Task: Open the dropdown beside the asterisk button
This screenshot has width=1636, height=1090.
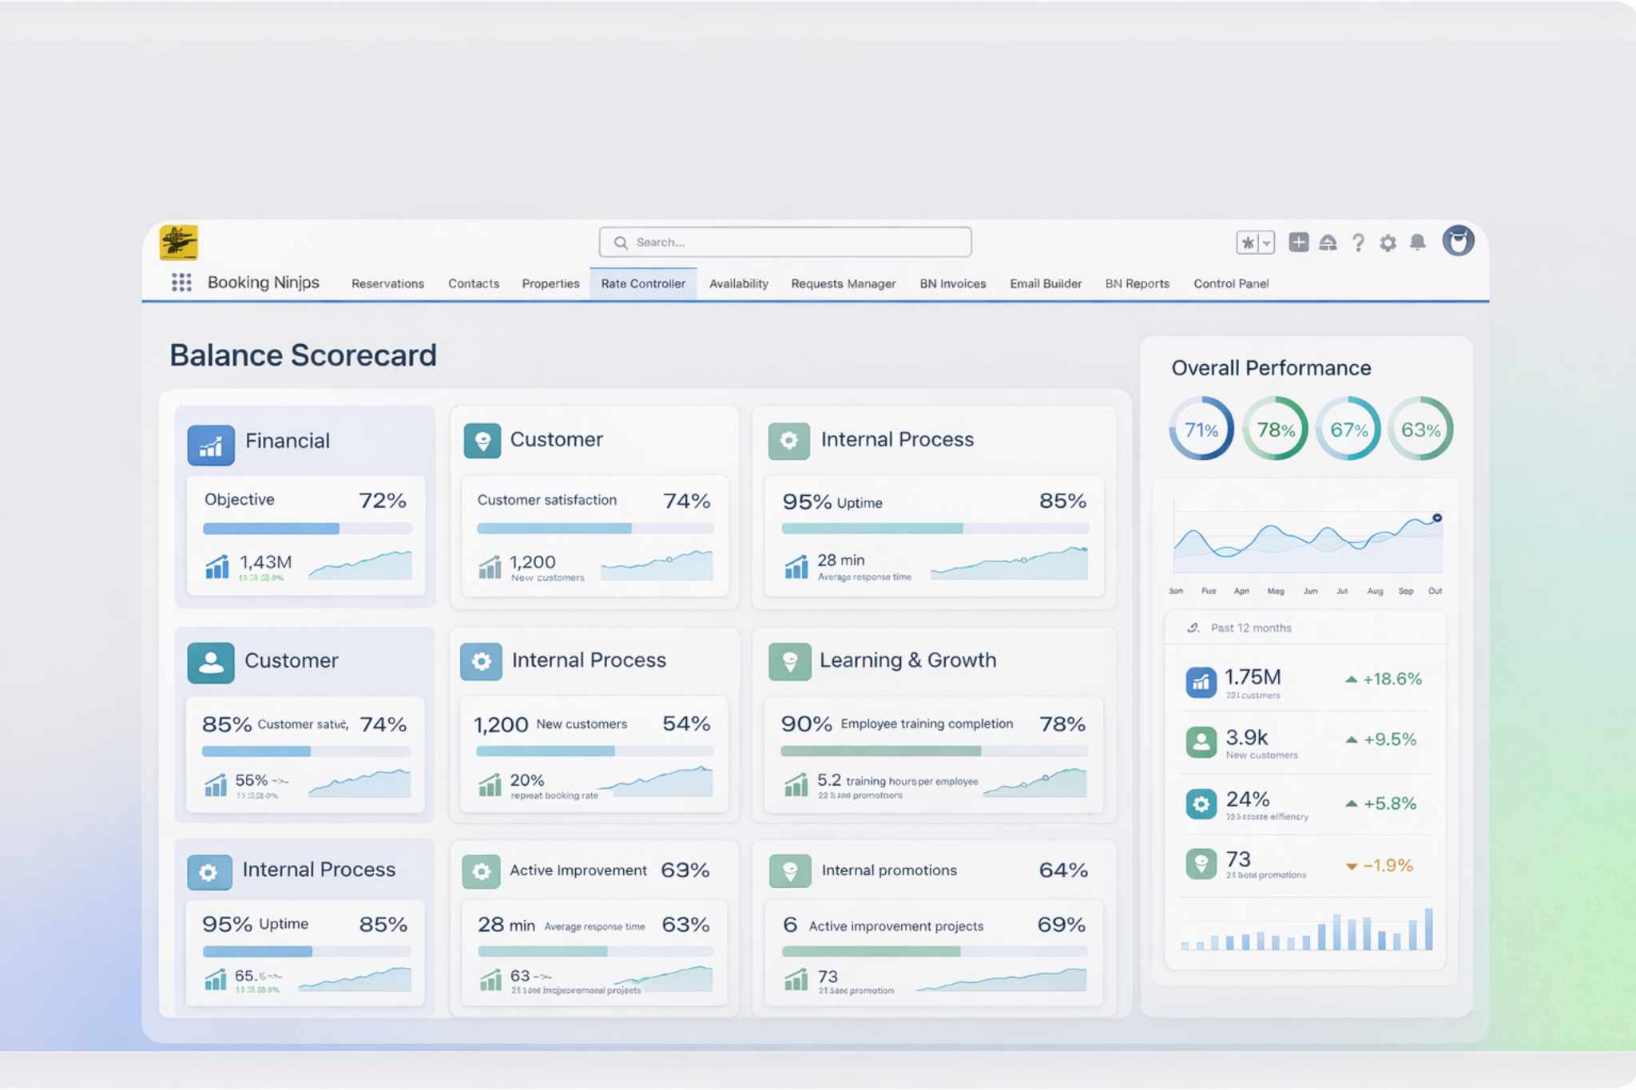Action: click(x=1265, y=241)
